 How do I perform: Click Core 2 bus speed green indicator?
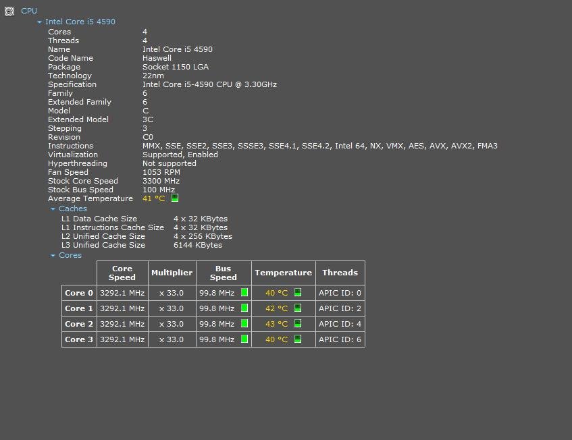click(x=244, y=324)
